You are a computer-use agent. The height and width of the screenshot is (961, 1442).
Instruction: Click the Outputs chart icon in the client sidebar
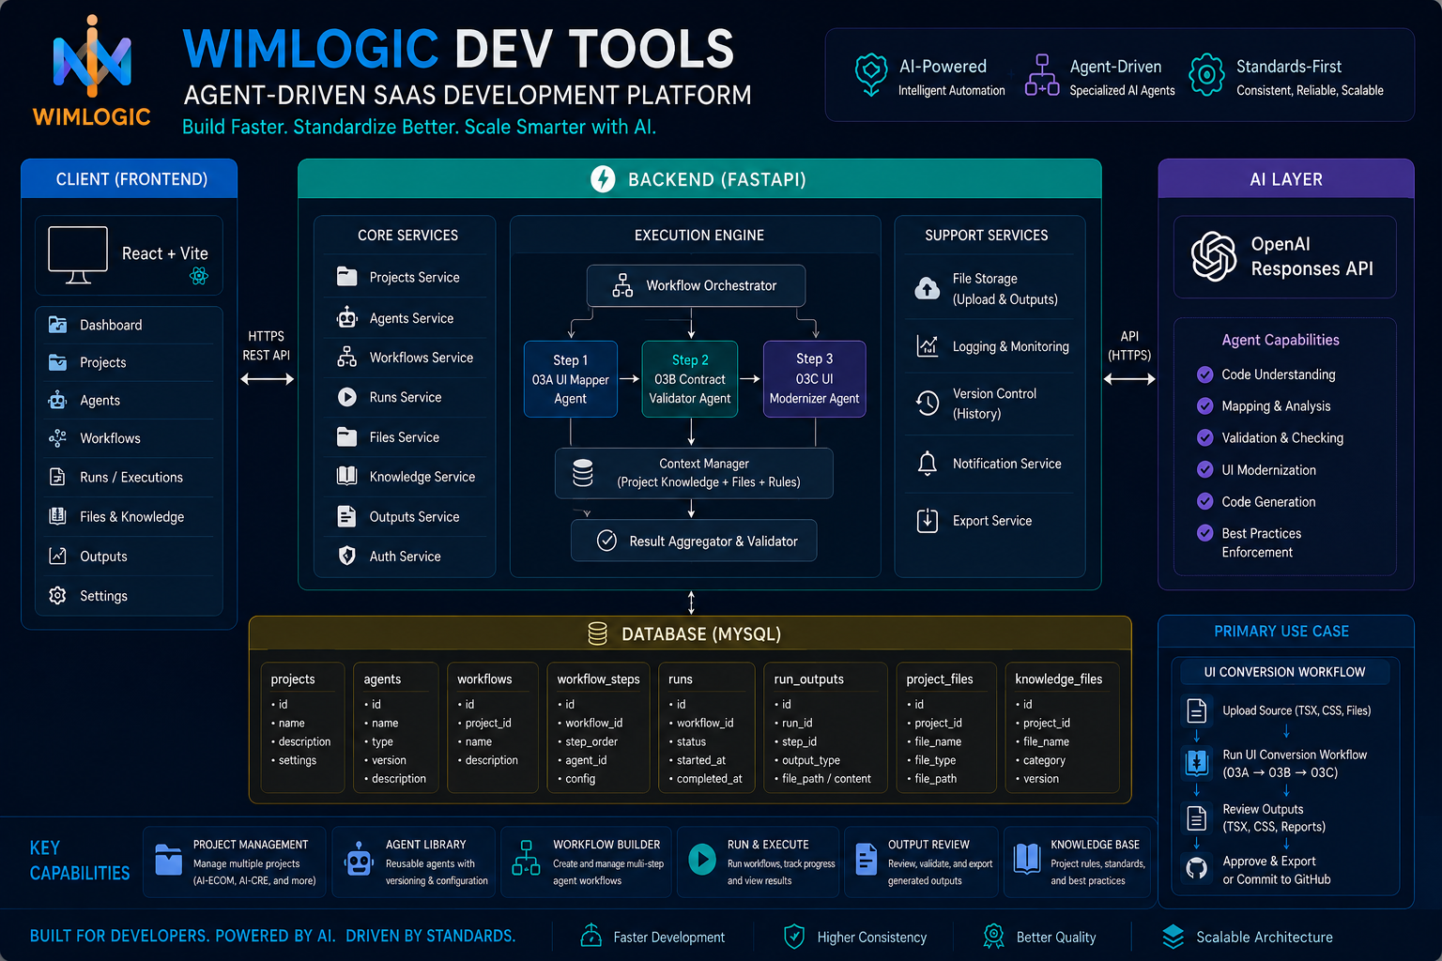pyautogui.click(x=57, y=556)
